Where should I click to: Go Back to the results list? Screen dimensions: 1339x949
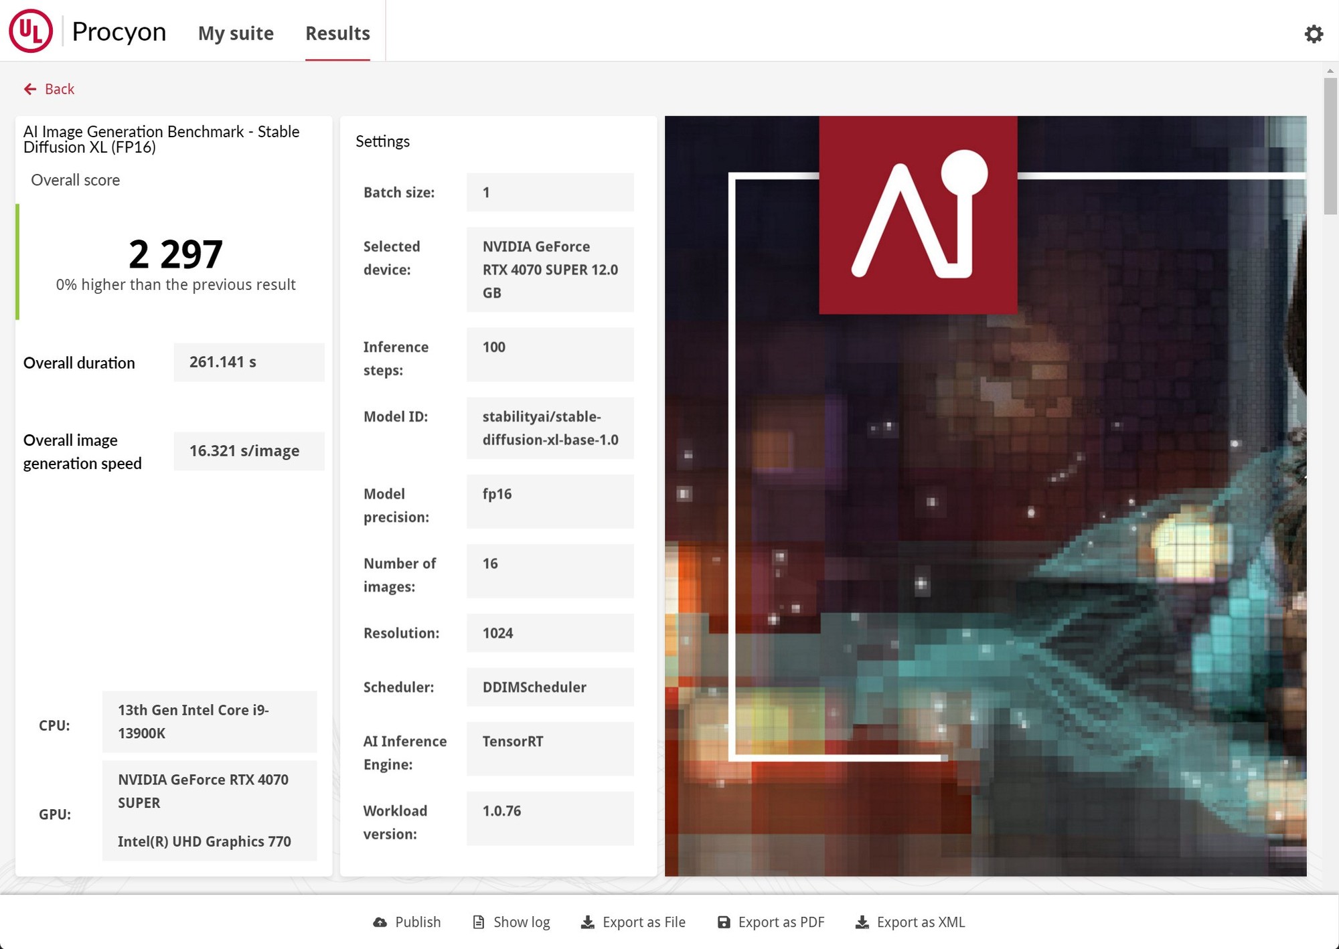click(50, 89)
